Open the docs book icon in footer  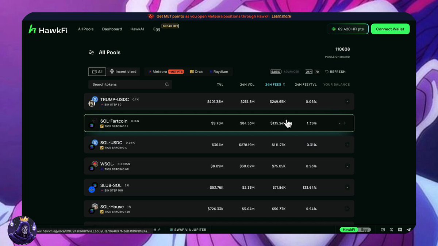pyautogui.click(x=383, y=230)
